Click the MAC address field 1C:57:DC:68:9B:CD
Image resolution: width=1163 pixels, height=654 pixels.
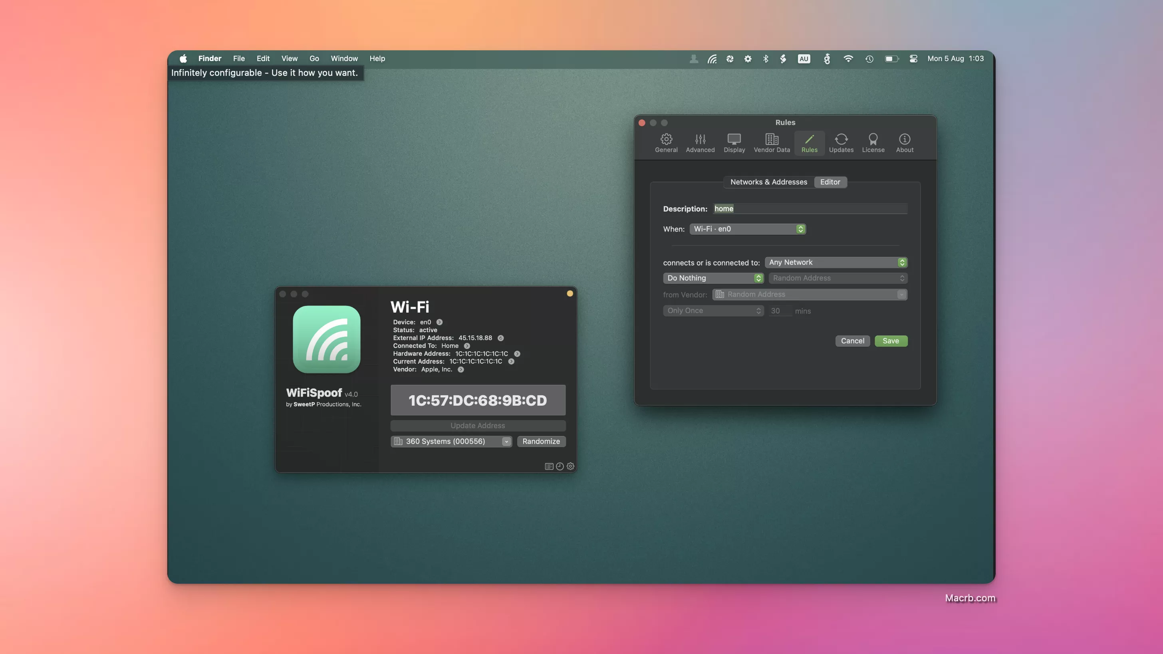[478, 400]
